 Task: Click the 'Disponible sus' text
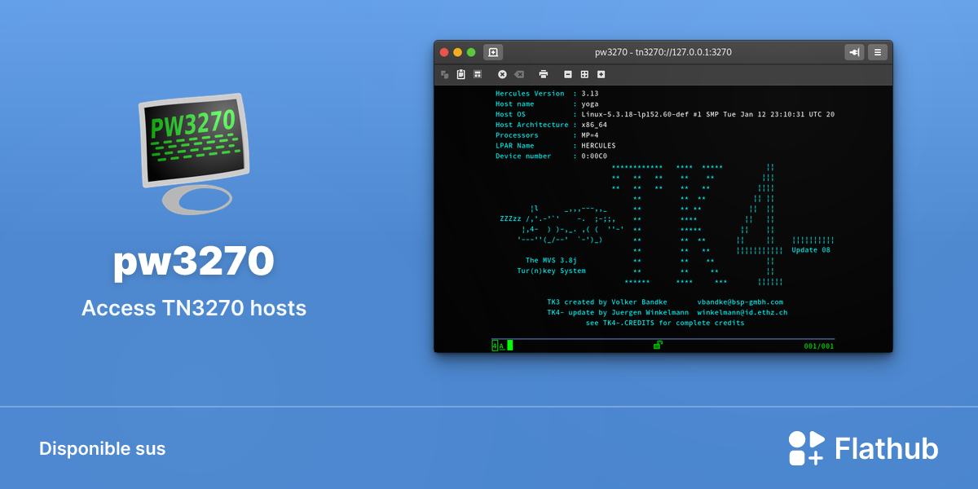[x=102, y=448]
